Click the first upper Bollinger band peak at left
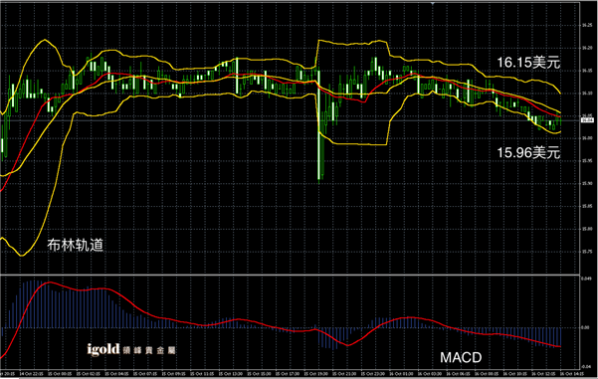 pyautogui.click(x=45, y=40)
